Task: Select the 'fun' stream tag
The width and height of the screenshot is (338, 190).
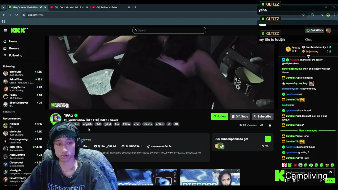Action: 117,124
